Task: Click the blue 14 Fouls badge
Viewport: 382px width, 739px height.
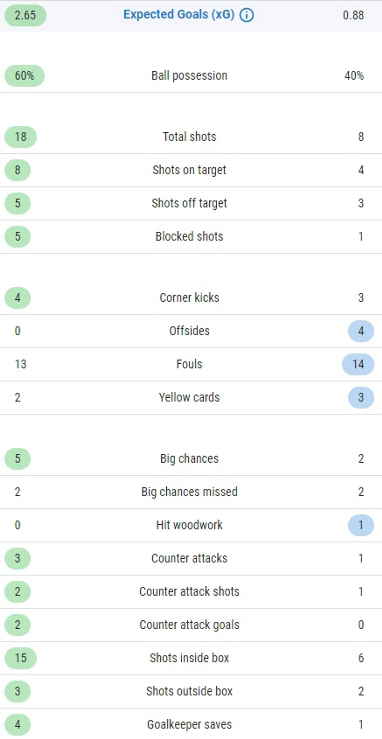Action: [x=358, y=364]
